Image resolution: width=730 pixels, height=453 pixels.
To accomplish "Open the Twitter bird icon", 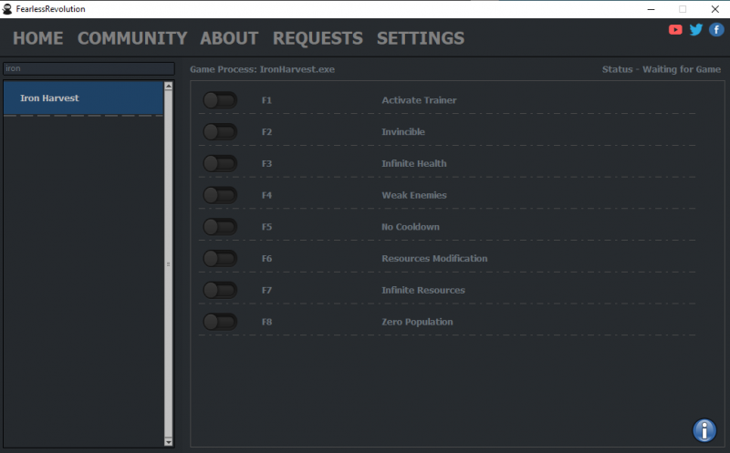I will point(696,30).
